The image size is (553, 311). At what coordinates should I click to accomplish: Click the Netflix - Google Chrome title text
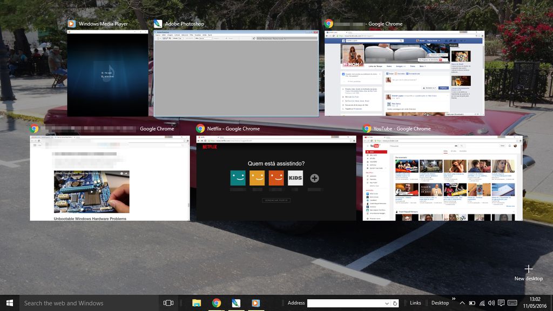point(233,129)
